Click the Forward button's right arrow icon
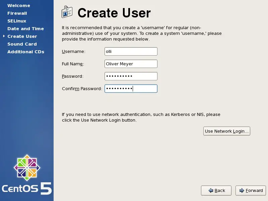The width and height of the screenshot is (268, 201). tap(242, 190)
